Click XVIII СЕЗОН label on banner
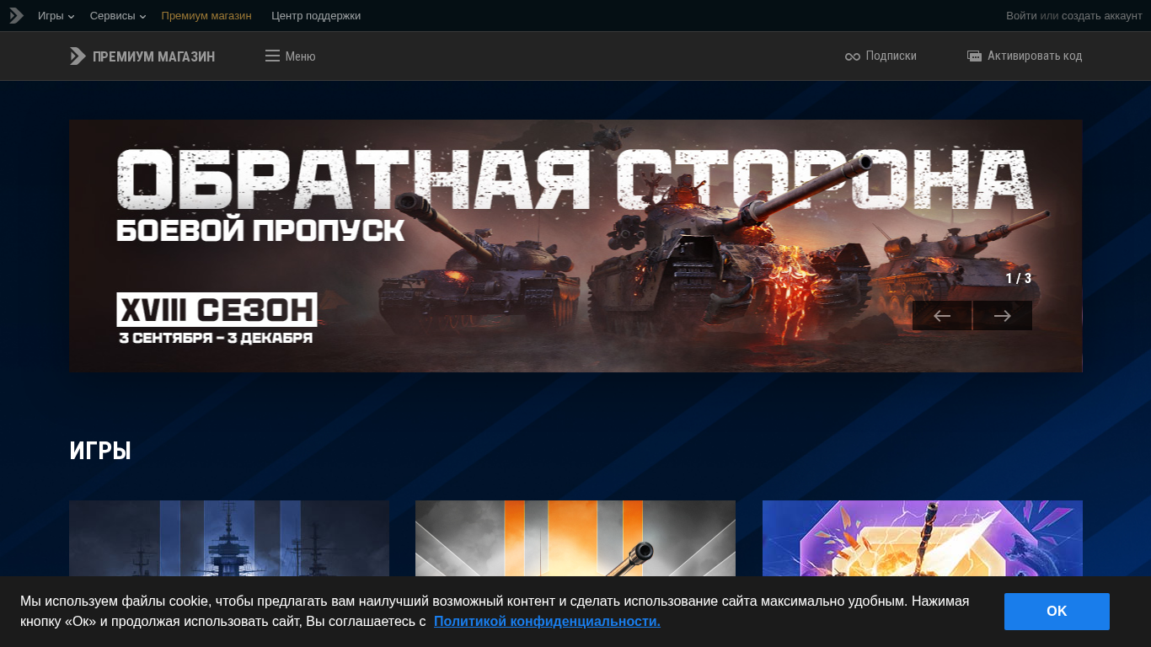The height and width of the screenshot is (647, 1151). (x=217, y=310)
